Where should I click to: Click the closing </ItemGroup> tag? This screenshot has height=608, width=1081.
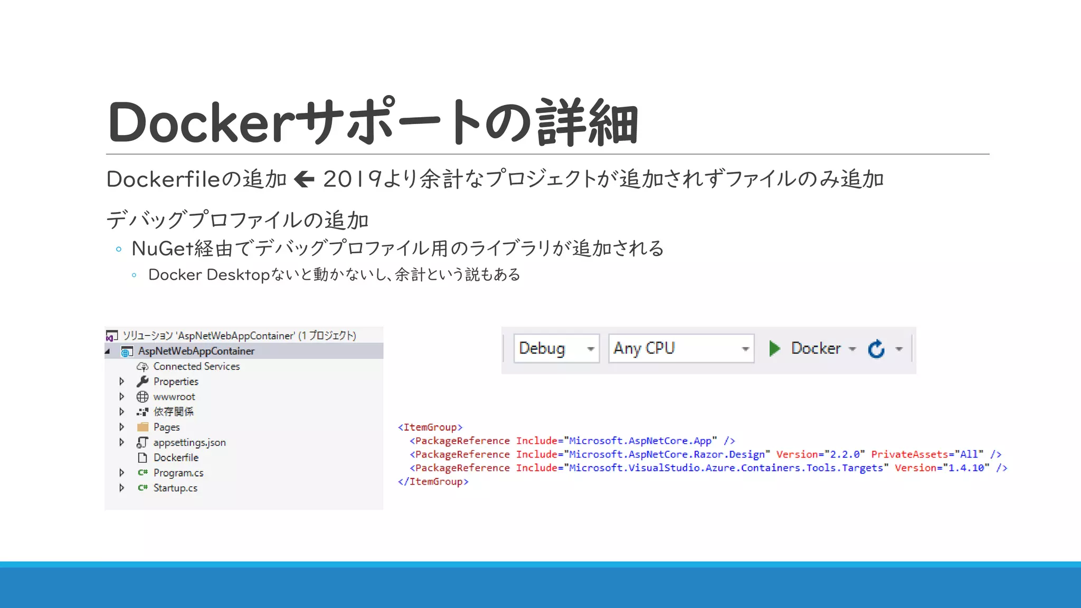click(x=433, y=482)
